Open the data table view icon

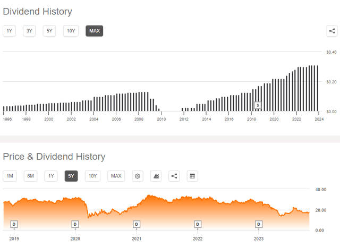coord(192,176)
